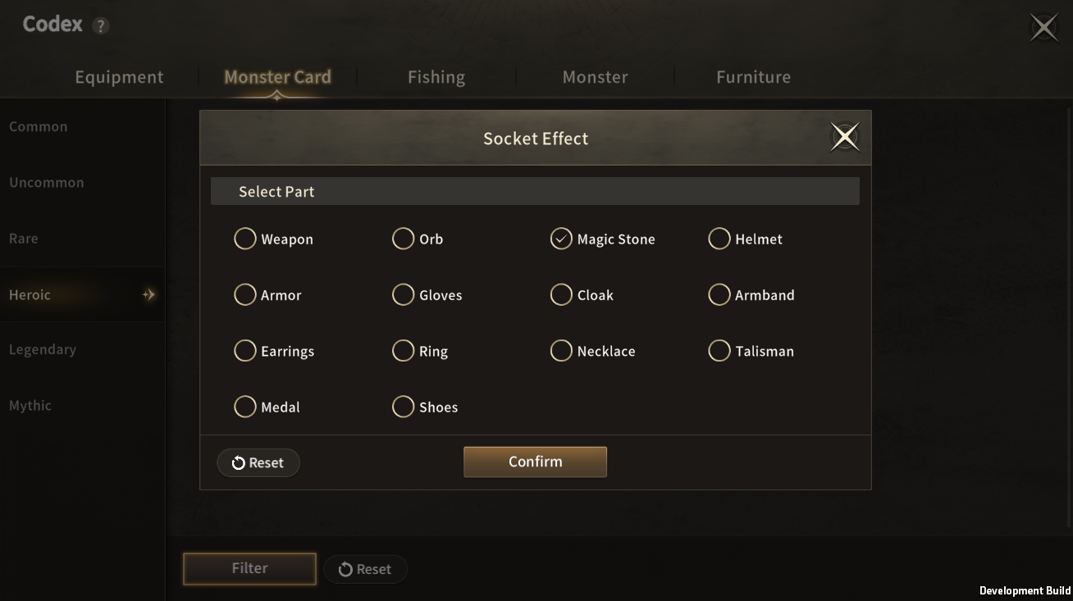Image resolution: width=1073 pixels, height=601 pixels.
Task: Close the Socket Effect dialog
Action: 844,138
